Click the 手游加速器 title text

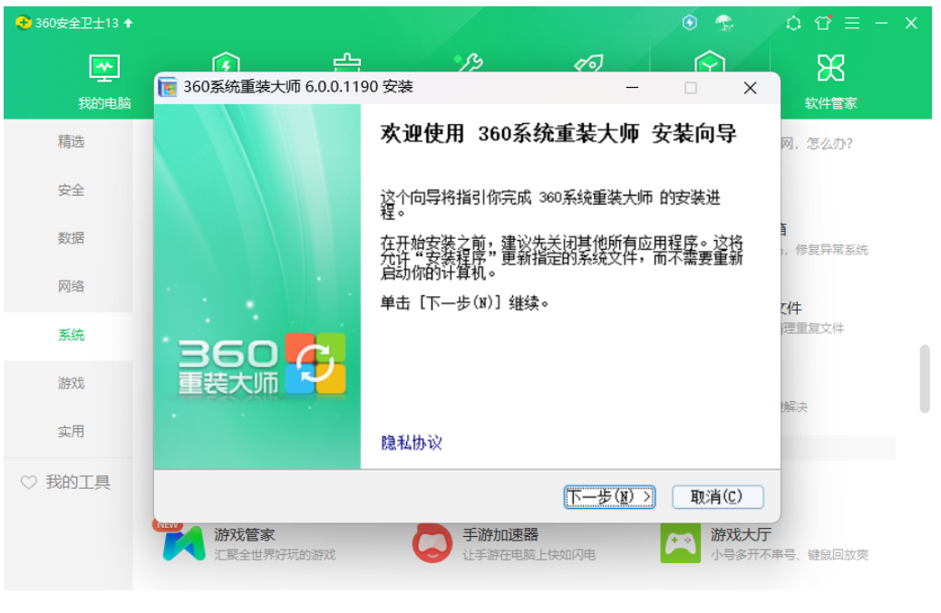point(500,534)
